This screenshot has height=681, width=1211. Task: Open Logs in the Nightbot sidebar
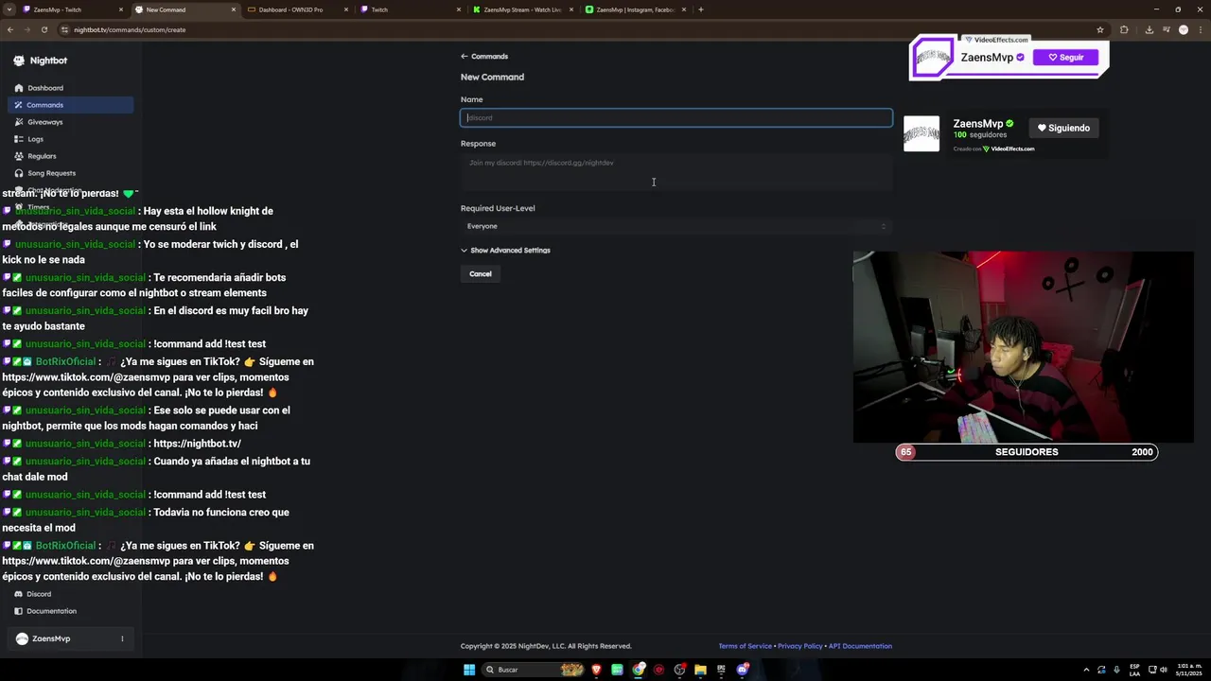70,139
